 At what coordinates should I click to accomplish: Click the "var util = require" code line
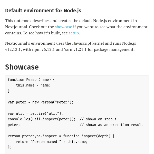[35, 113]
